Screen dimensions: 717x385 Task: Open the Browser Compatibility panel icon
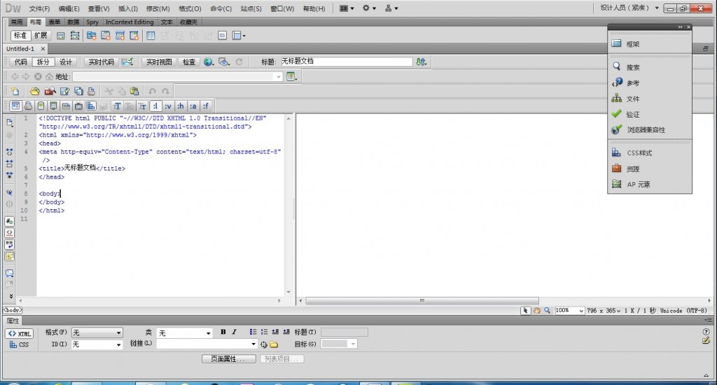pyautogui.click(x=616, y=129)
